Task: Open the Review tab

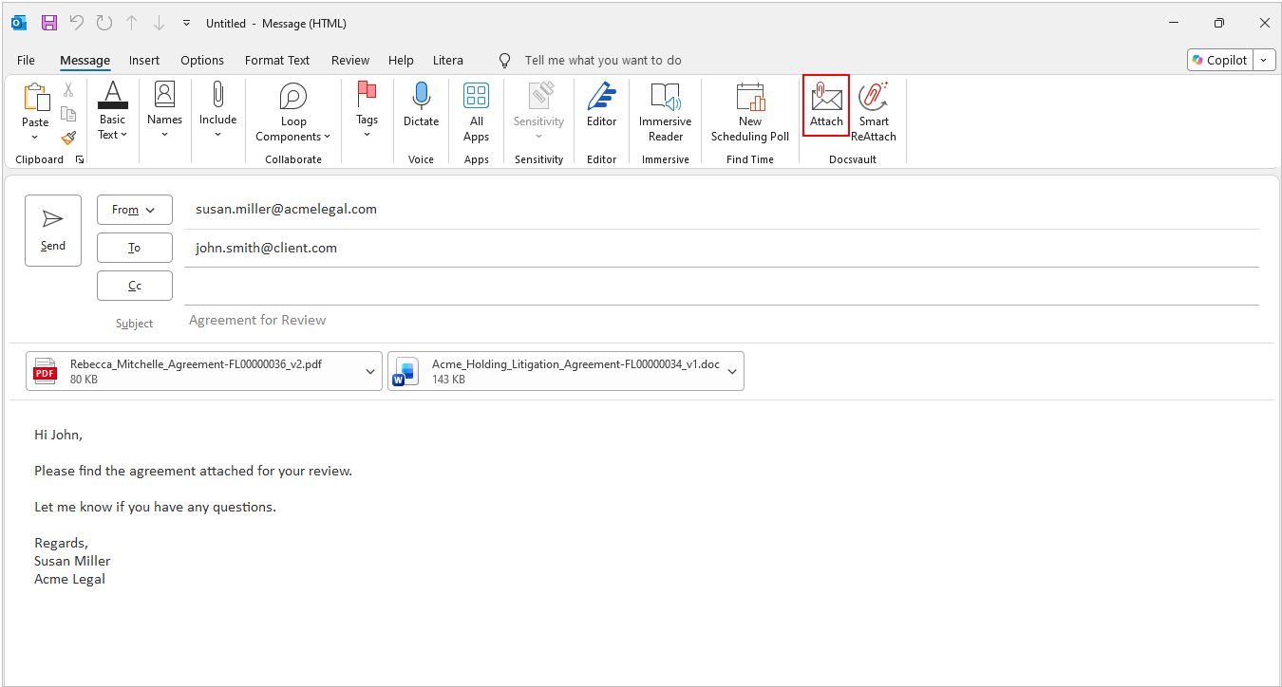Action: 350,60
